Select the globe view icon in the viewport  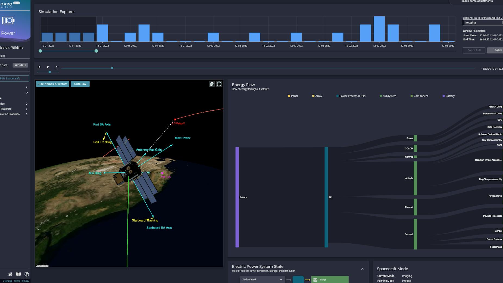pos(219,84)
